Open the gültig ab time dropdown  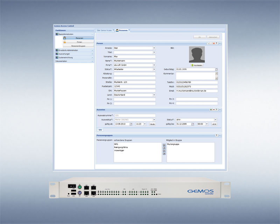[x=145, y=124]
